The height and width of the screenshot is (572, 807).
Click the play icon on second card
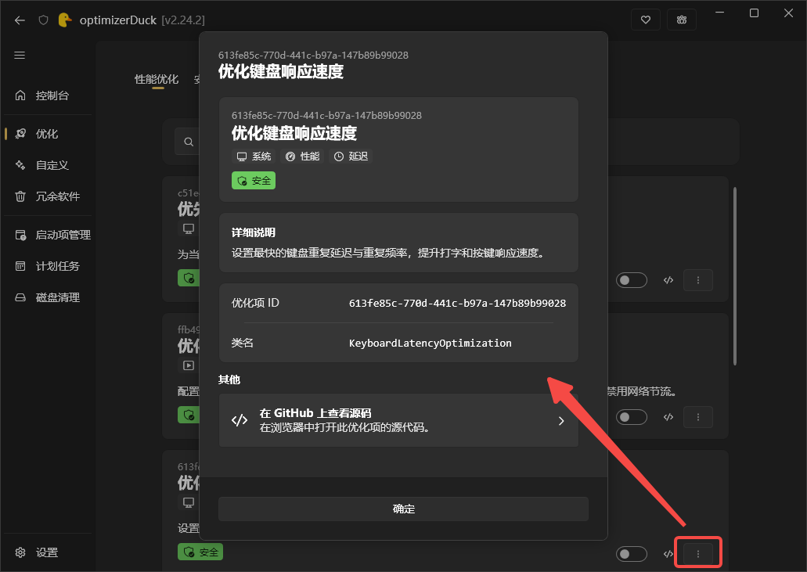[189, 365]
